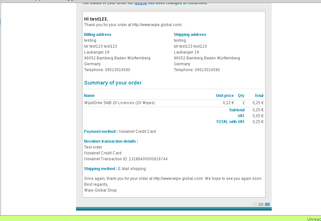Click the 'Shipping address' heading
The width and height of the screenshot is (321, 221).
190,34
